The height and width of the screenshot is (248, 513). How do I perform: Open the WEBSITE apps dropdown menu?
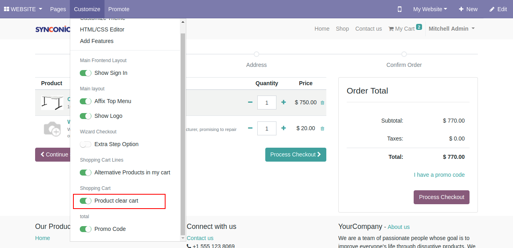23,9
